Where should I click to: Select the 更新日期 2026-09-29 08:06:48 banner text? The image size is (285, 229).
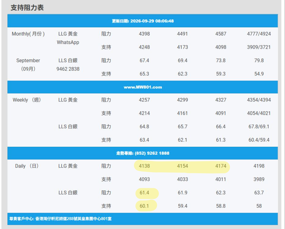coord(143,21)
